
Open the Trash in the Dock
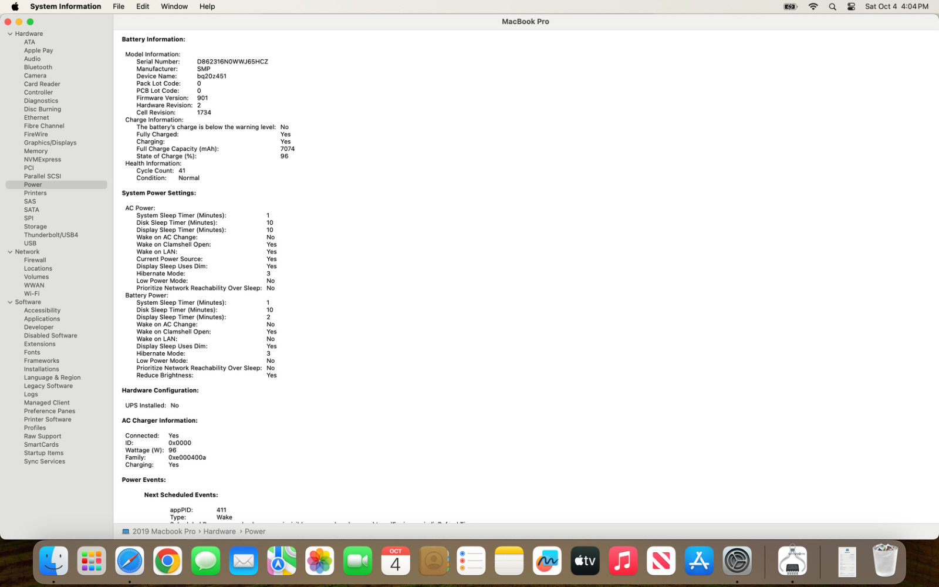coord(885,561)
